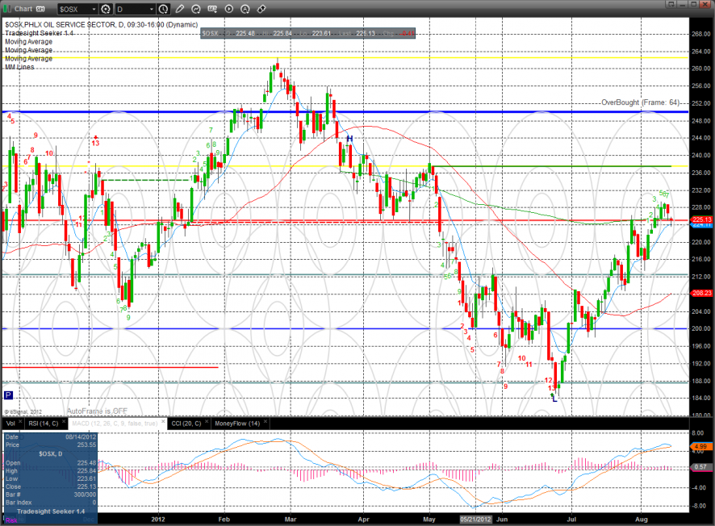Image resolution: width=715 pixels, height=526 pixels.
Task: Click the 208.23 moving average price marker
Action: pos(701,293)
